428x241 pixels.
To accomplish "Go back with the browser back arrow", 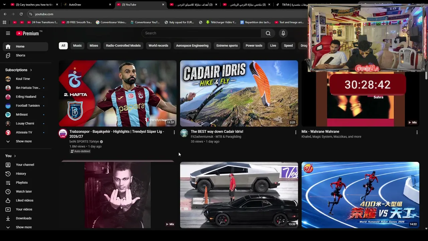I will [5, 14].
